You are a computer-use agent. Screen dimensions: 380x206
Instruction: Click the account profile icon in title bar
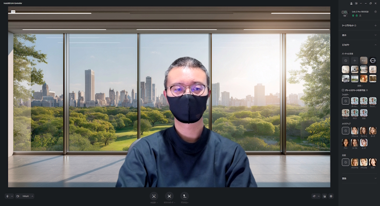pos(351,3)
